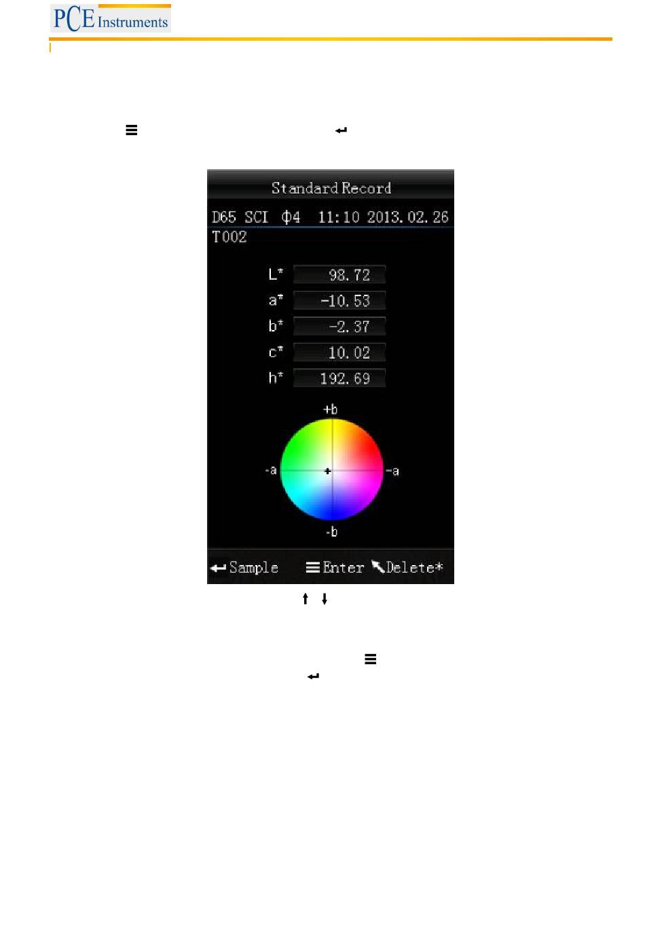Click the h* value field 192.69
Screen dimensions: 645x942
[339, 378]
